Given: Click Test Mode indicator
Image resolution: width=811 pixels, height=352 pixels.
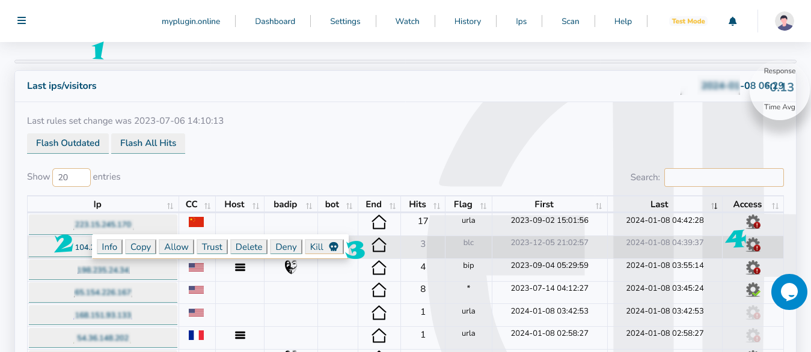Looking at the screenshot, I should (688, 21).
